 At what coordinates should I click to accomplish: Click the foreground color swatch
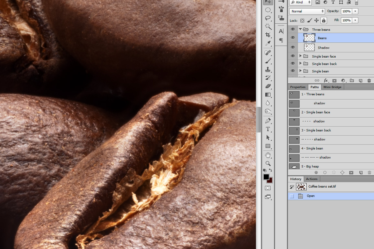[266, 177]
